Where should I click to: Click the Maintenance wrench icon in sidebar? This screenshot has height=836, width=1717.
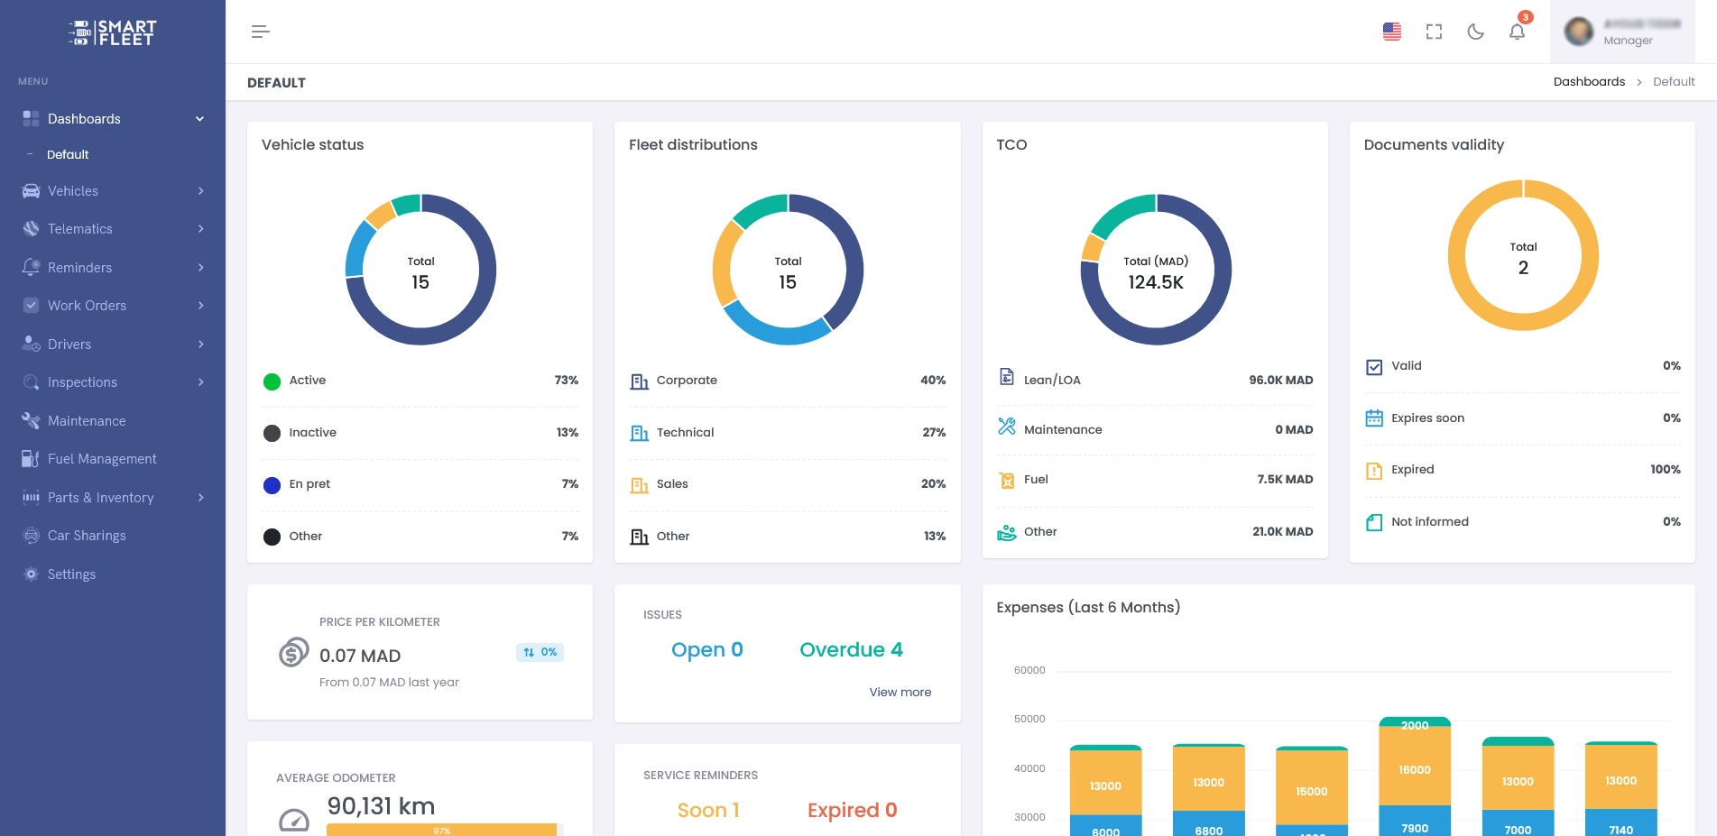(x=31, y=421)
